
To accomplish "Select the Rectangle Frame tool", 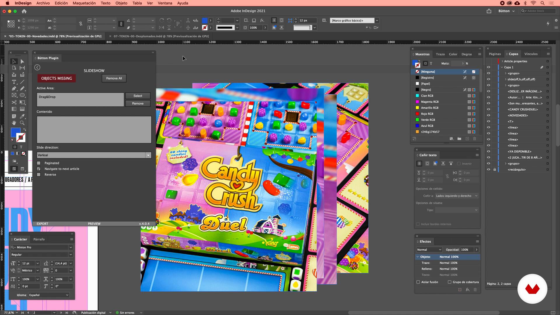I will click(14, 95).
